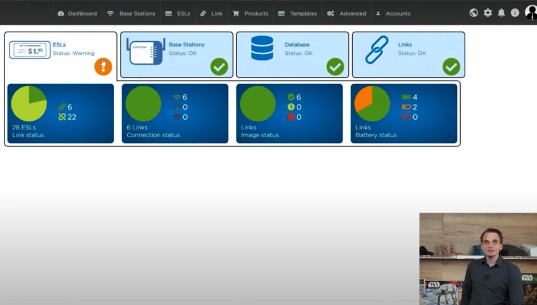Select the ESLs status card title
537x305 pixels.
pos(59,45)
